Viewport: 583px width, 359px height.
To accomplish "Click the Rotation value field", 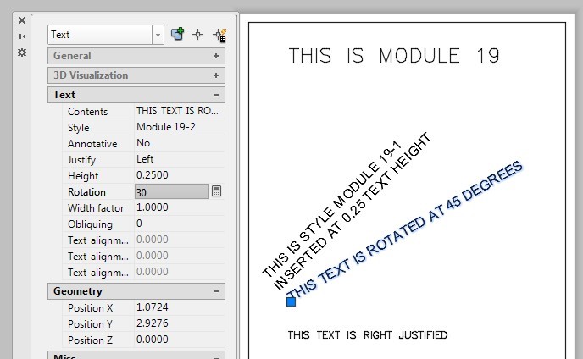I will point(170,192).
